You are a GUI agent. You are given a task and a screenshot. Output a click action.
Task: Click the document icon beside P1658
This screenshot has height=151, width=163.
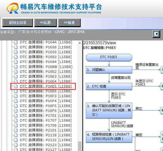click(x=16, y=47)
